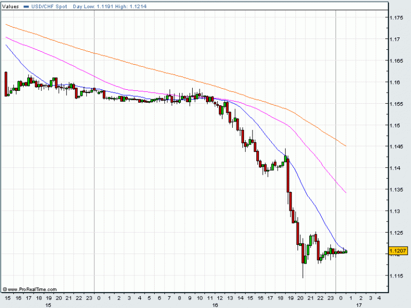This screenshot has height=308, width=411.
Task: Click the 1.145 price axis label
Action: 397,147
